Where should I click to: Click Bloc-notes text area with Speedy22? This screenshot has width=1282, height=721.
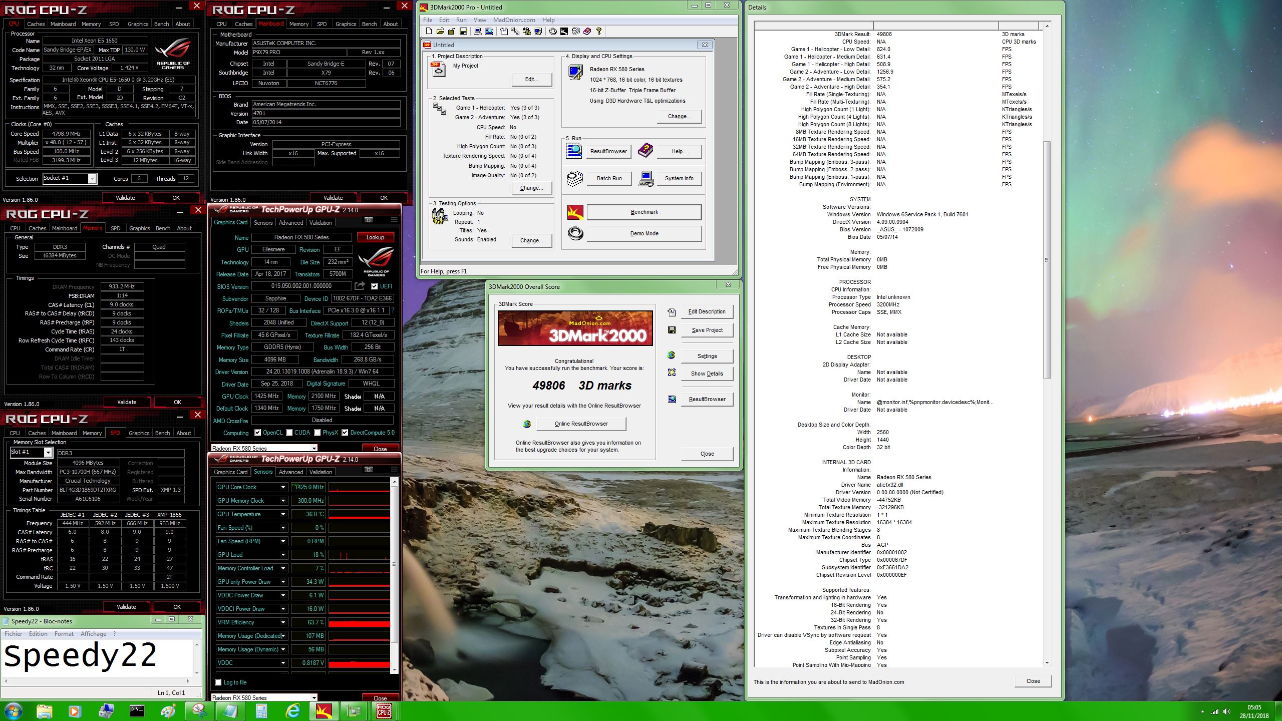(x=98, y=657)
